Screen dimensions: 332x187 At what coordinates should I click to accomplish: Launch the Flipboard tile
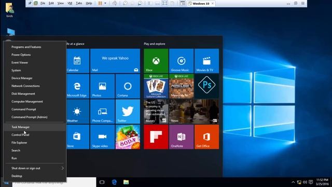(156, 137)
